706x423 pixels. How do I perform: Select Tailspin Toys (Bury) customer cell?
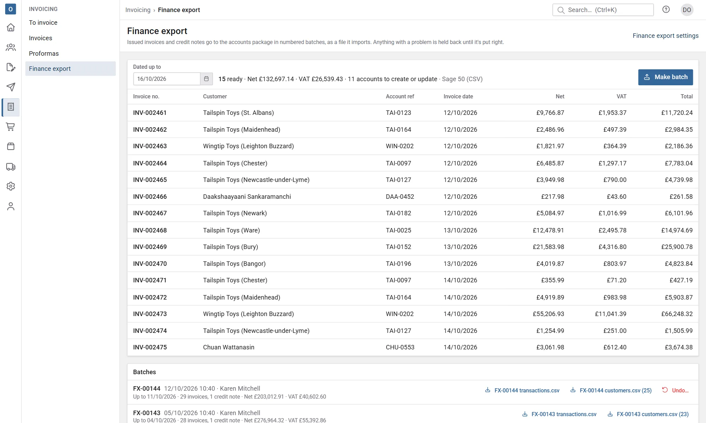231,247
